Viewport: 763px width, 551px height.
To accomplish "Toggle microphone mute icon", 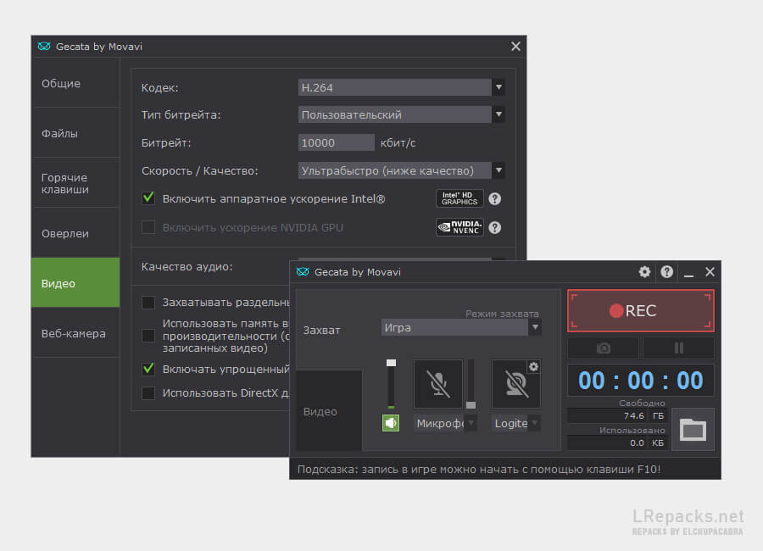I will 438,383.
